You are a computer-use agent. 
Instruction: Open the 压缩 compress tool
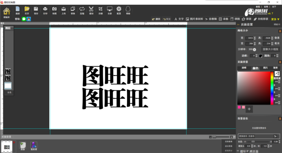pyautogui.click(x=82, y=10)
